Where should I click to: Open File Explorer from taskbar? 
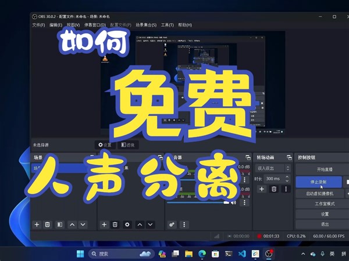(x=188, y=253)
